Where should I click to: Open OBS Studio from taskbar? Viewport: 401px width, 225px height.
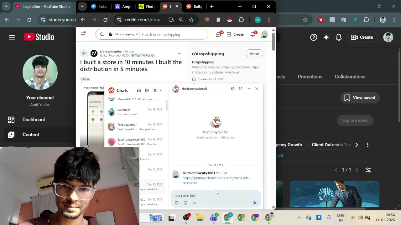(186, 218)
